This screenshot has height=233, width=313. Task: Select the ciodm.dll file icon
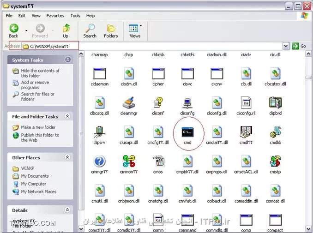tap(129, 73)
